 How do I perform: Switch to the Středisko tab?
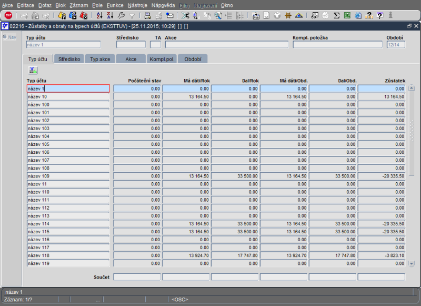click(x=69, y=59)
